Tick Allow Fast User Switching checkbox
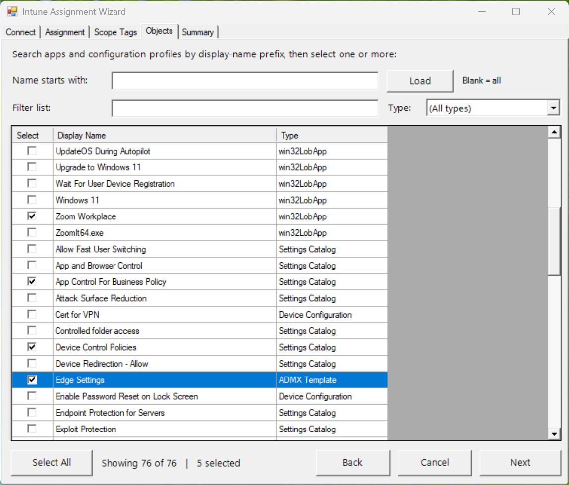 (x=32, y=249)
